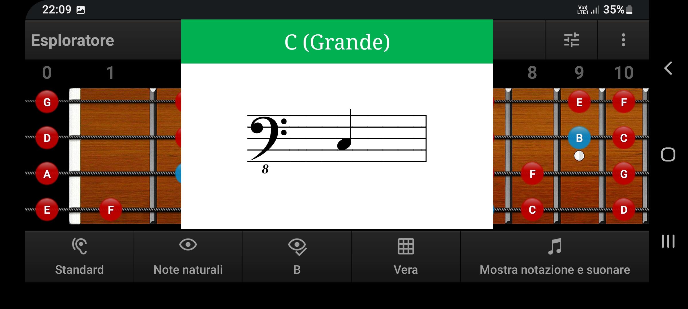Tap the D note at fret 10
Viewport: 688px width, 309px height.
click(623, 210)
